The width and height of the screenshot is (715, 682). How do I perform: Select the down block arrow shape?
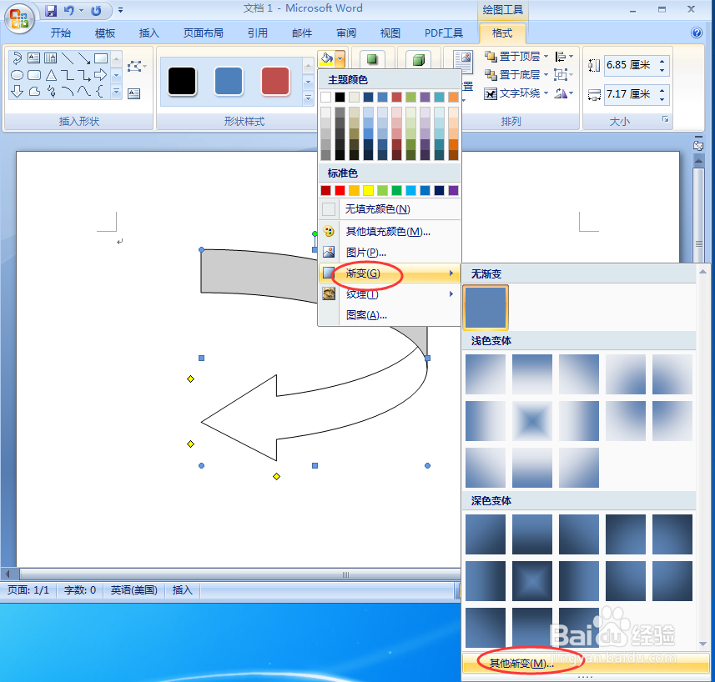point(17,92)
